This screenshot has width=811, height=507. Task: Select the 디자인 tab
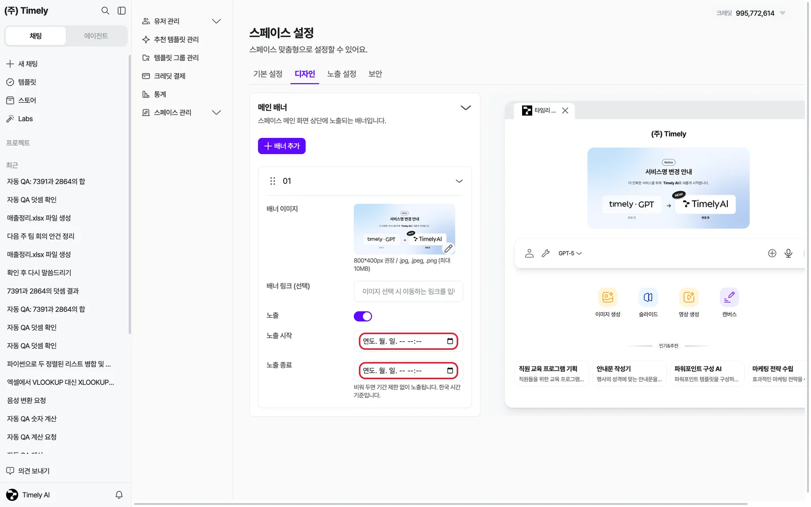(x=305, y=74)
